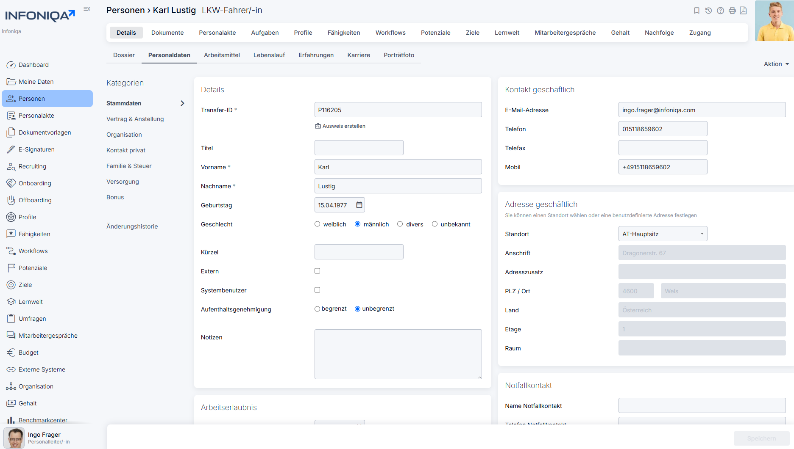This screenshot has height=449, width=794.
Task: Select the männlich gender radio button
Action: point(357,224)
